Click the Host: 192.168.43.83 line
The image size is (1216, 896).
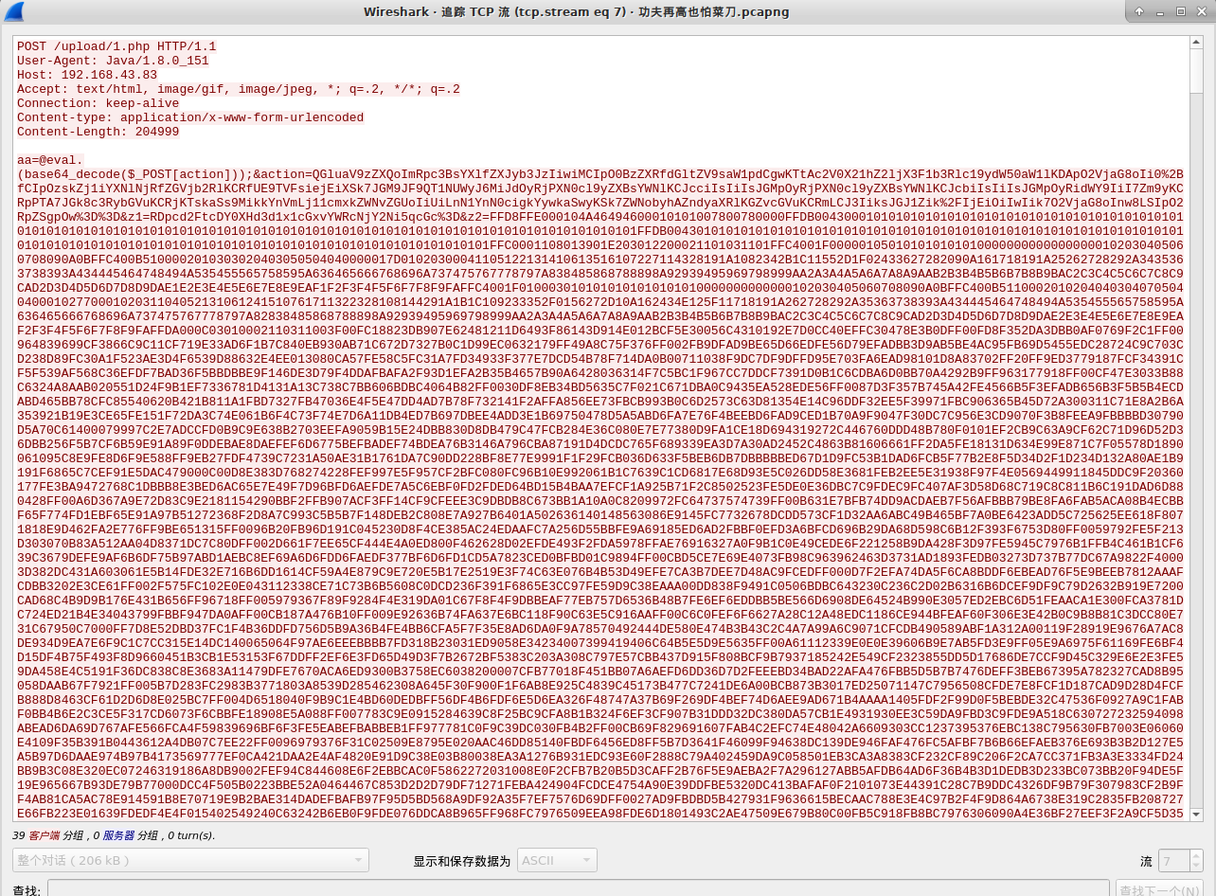click(x=87, y=75)
